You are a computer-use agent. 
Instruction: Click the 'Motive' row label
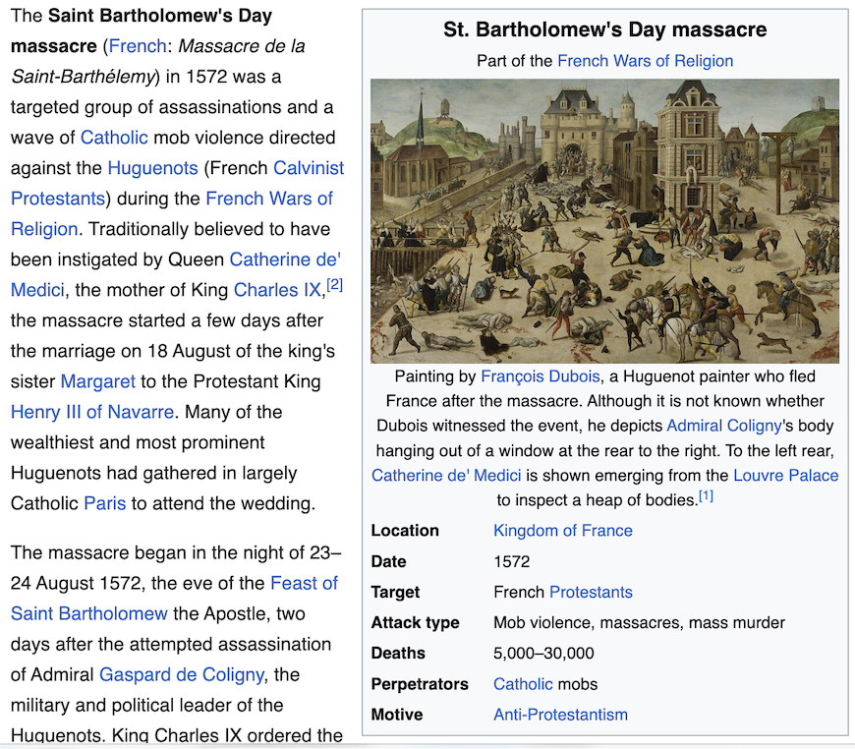[397, 715]
